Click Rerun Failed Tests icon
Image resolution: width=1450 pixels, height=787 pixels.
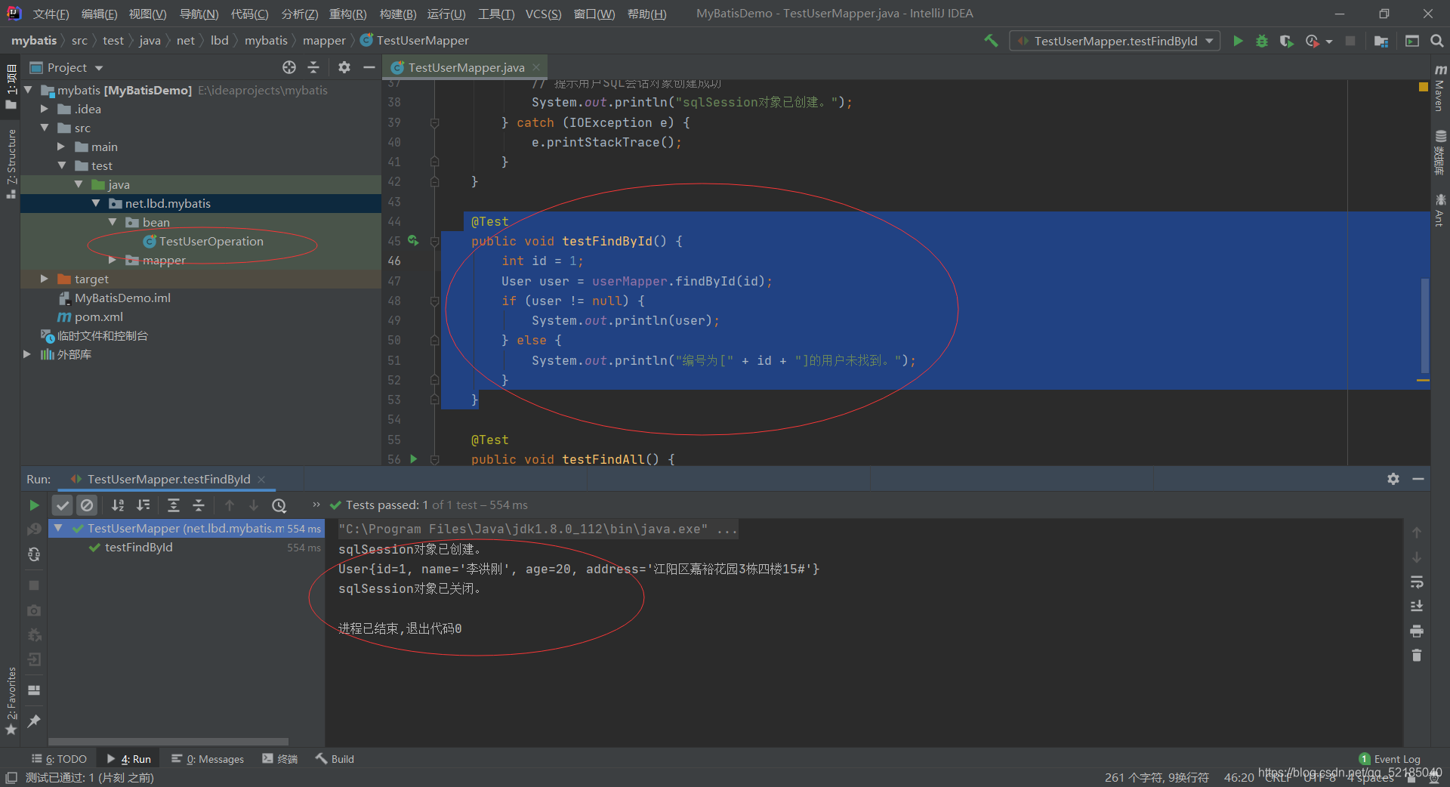pyautogui.click(x=34, y=529)
